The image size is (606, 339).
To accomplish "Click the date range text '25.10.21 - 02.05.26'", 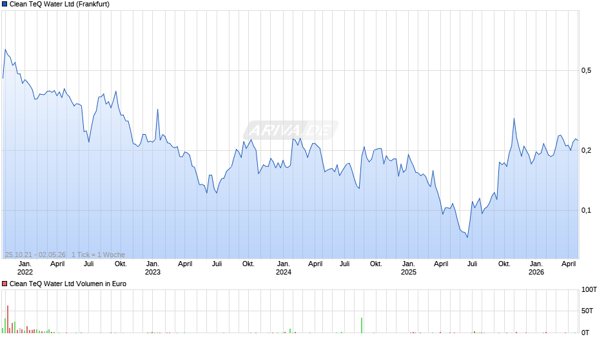I will tap(35, 255).
